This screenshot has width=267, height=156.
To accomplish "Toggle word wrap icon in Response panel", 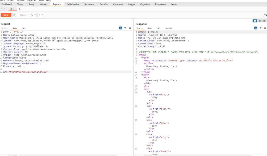I will [x=256, y=28].
